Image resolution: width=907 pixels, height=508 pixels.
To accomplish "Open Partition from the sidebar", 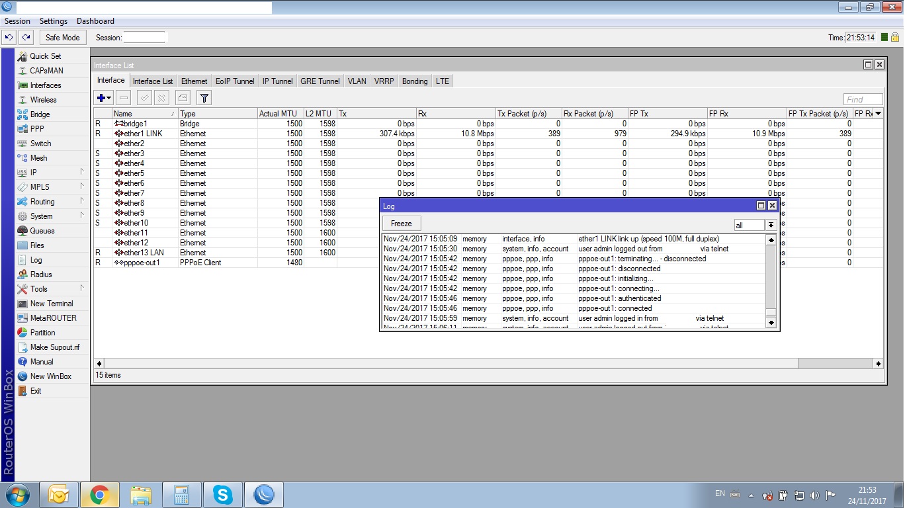I will tap(42, 333).
